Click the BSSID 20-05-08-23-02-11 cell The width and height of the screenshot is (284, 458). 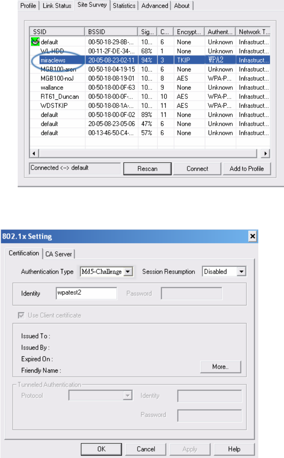pos(111,60)
